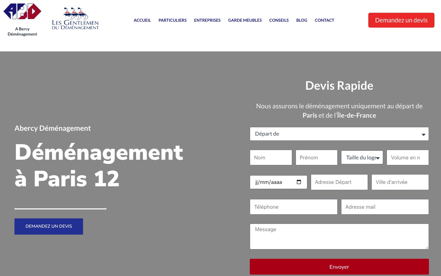Focus the Téléphone input field

click(294, 207)
